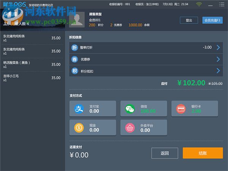Image resolution: width=228 pixels, height=171 pixels.
Task: Click the -3.00 discount amount
Action: (x=207, y=47)
